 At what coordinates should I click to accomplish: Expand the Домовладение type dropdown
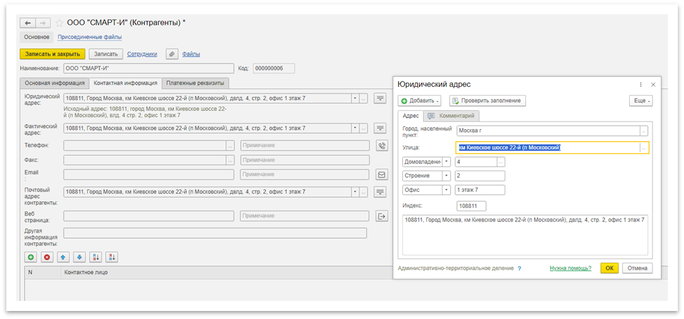click(x=446, y=161)
